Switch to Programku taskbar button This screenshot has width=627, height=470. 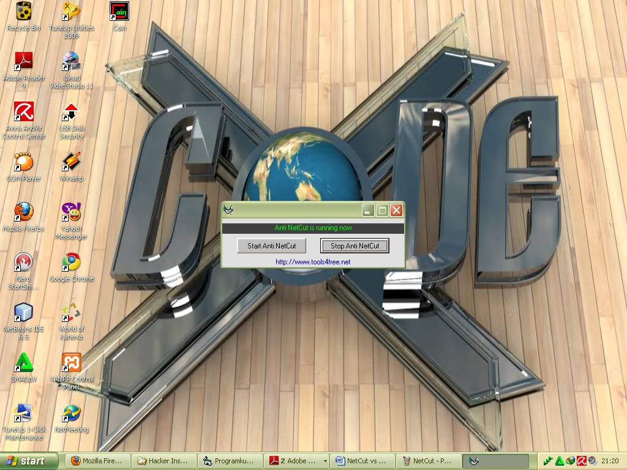click(230, 461)
